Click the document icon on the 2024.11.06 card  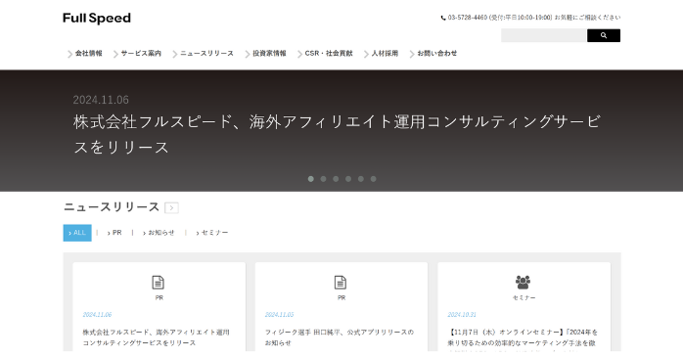tap(159, 283)
